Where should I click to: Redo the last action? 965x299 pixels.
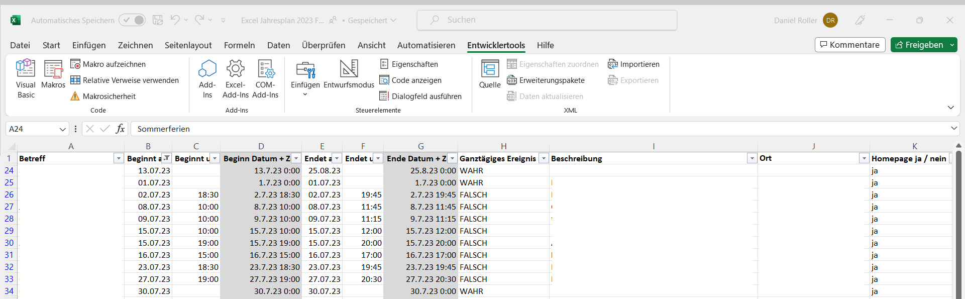pos(199,20)
